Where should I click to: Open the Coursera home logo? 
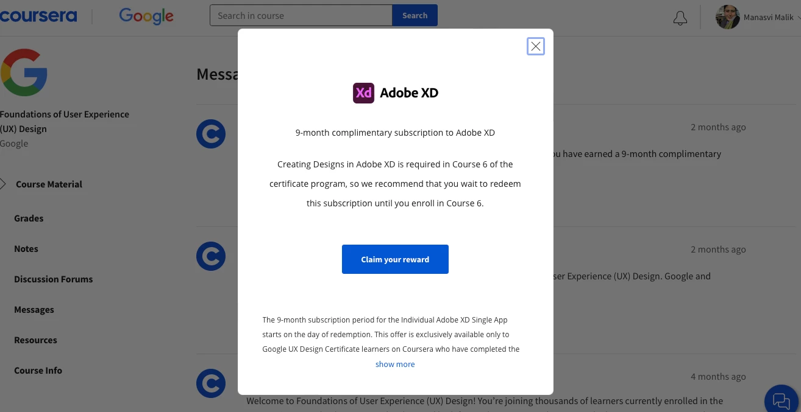38,16
